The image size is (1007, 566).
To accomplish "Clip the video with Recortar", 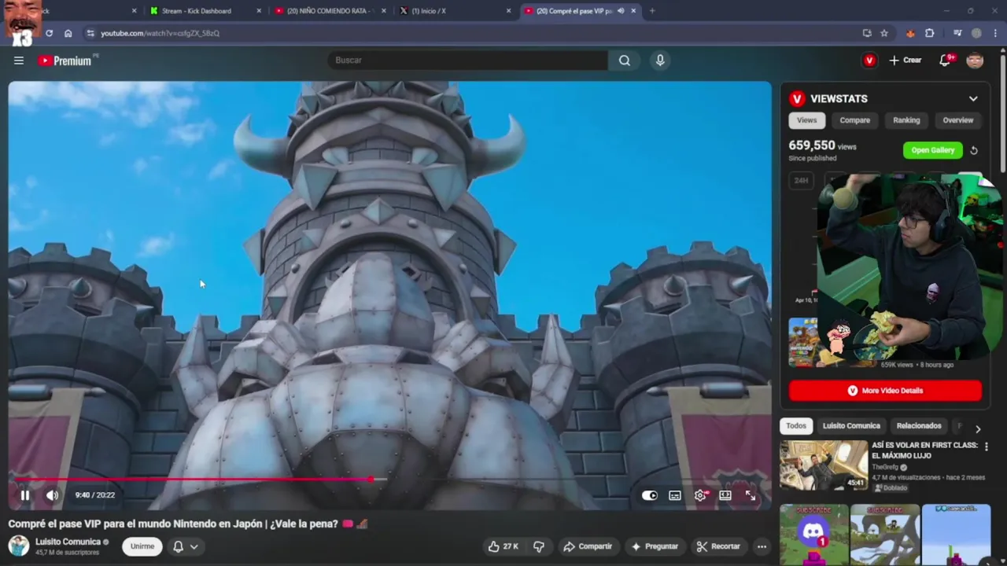I will (x=718, y=546).
